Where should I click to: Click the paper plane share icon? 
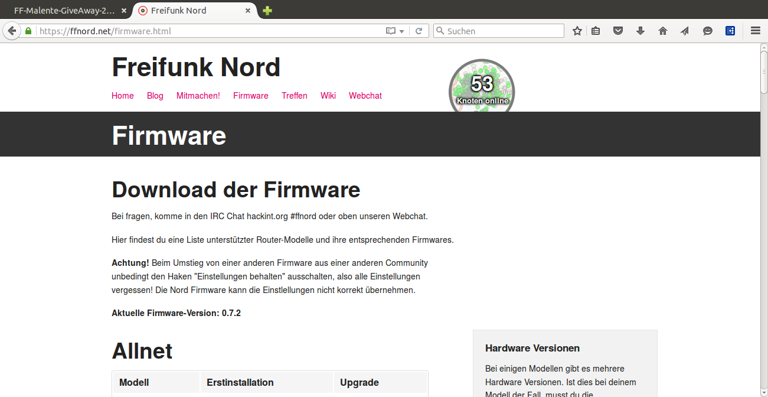tap(685, 31)
